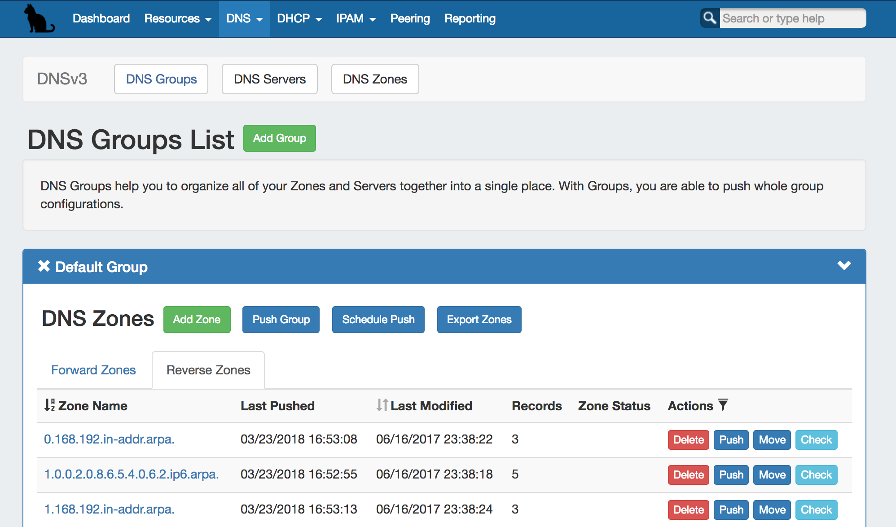The height and width of the screenshot is (527, 896).
Task: Click the Actions filter funnel icon
Action: pyautogui.click(x=723, y=405)
